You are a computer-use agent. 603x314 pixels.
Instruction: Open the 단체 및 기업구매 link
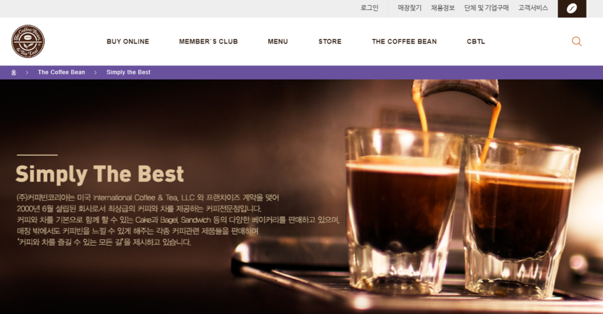[486, 8]
